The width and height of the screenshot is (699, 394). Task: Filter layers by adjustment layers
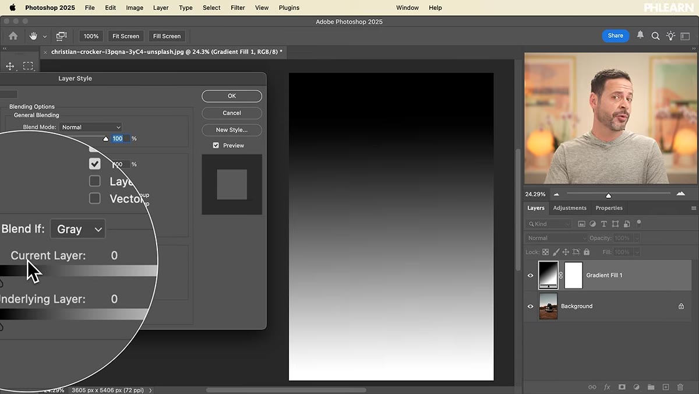pos(592,224)
